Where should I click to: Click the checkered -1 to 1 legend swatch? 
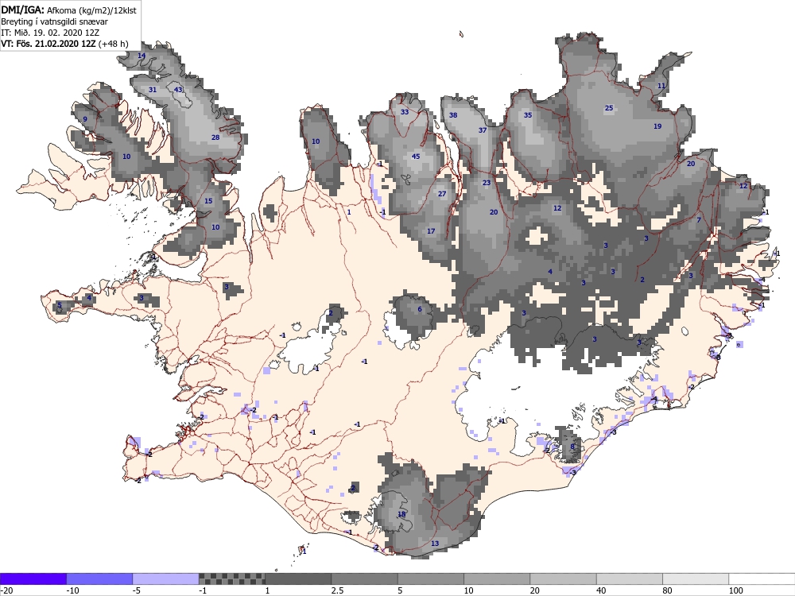coord(231,579)
